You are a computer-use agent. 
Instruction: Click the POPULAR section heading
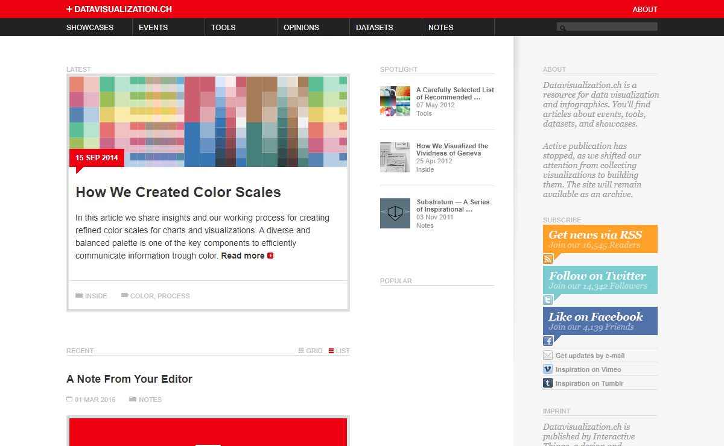pos(396,281)
